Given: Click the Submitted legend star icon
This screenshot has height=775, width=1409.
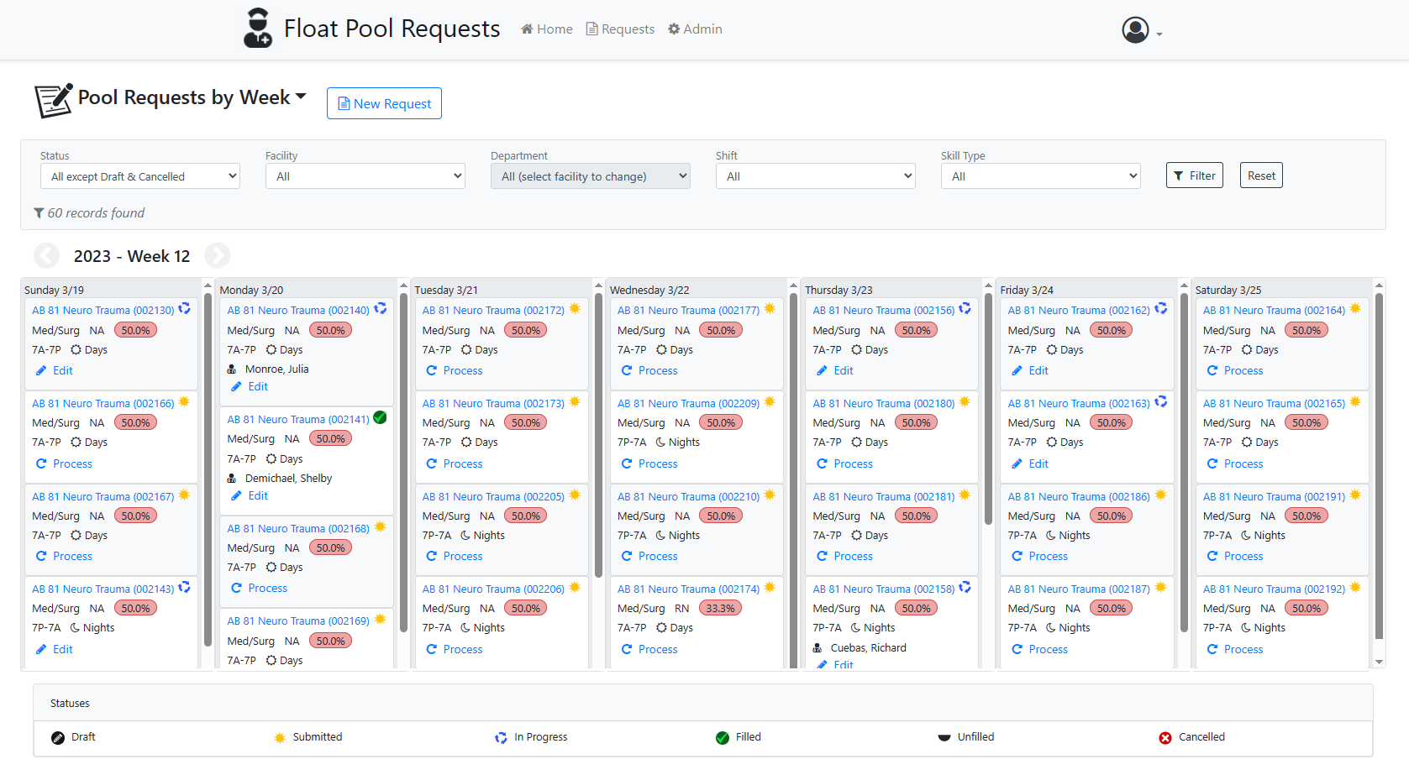Looking at the screenshot, I should [x=280, y=738].
